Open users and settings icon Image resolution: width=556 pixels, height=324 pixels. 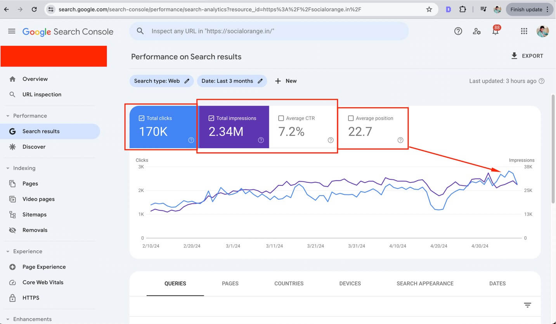(x=477, y=31)
